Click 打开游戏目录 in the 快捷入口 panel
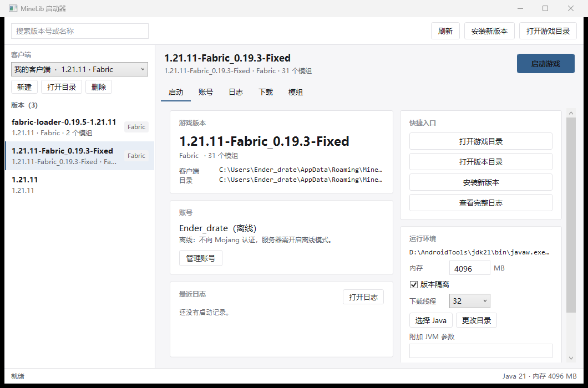Viewport: 588px width, 388px height. (x=481, y=141)
